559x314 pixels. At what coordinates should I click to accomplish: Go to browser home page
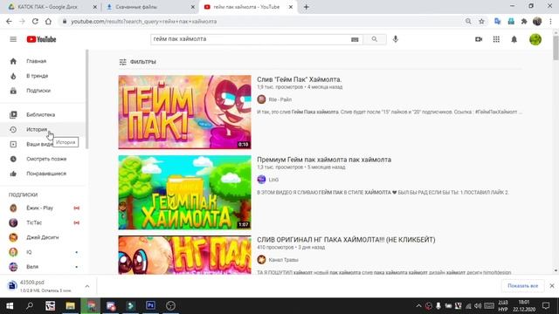48,21
